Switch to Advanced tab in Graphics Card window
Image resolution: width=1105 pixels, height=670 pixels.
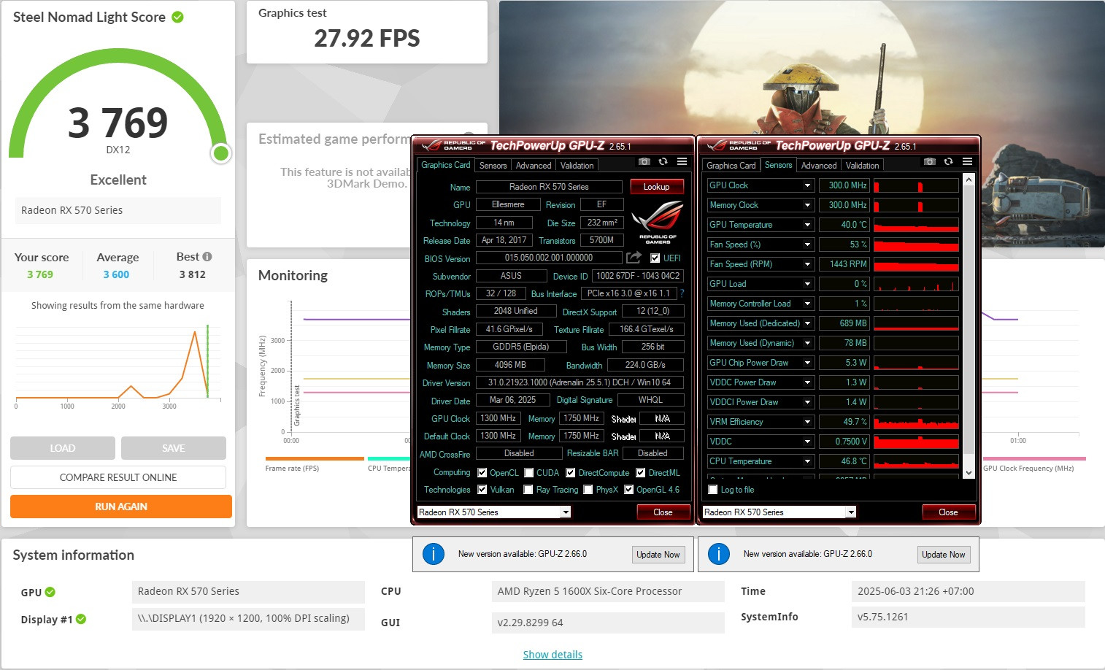(x=534, y=166)
